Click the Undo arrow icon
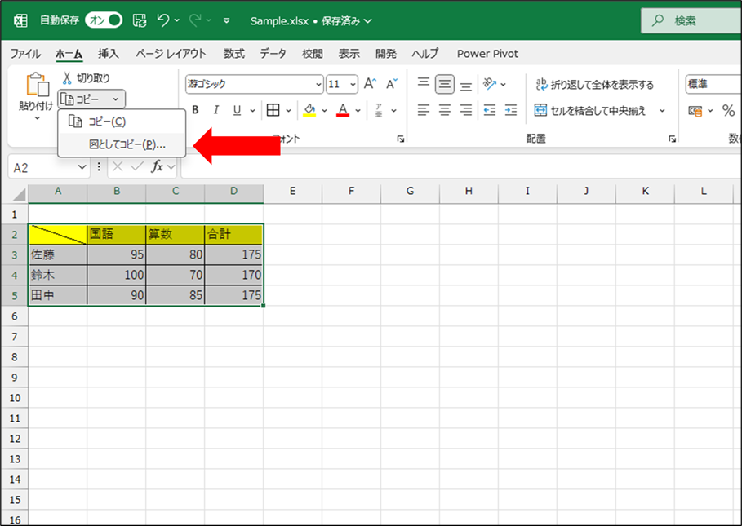 coord(163,20)
